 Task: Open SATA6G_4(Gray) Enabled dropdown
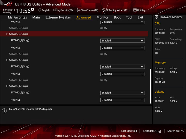tap(122, 41)
